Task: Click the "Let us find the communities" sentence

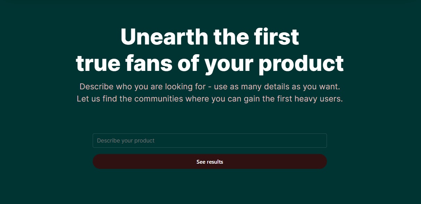Action: tap(210, 99)
